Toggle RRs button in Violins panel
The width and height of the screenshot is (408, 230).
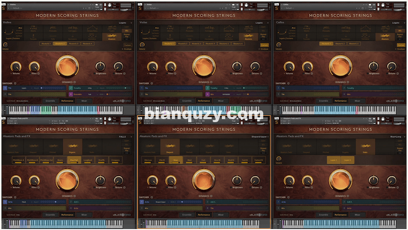[126, 31]
